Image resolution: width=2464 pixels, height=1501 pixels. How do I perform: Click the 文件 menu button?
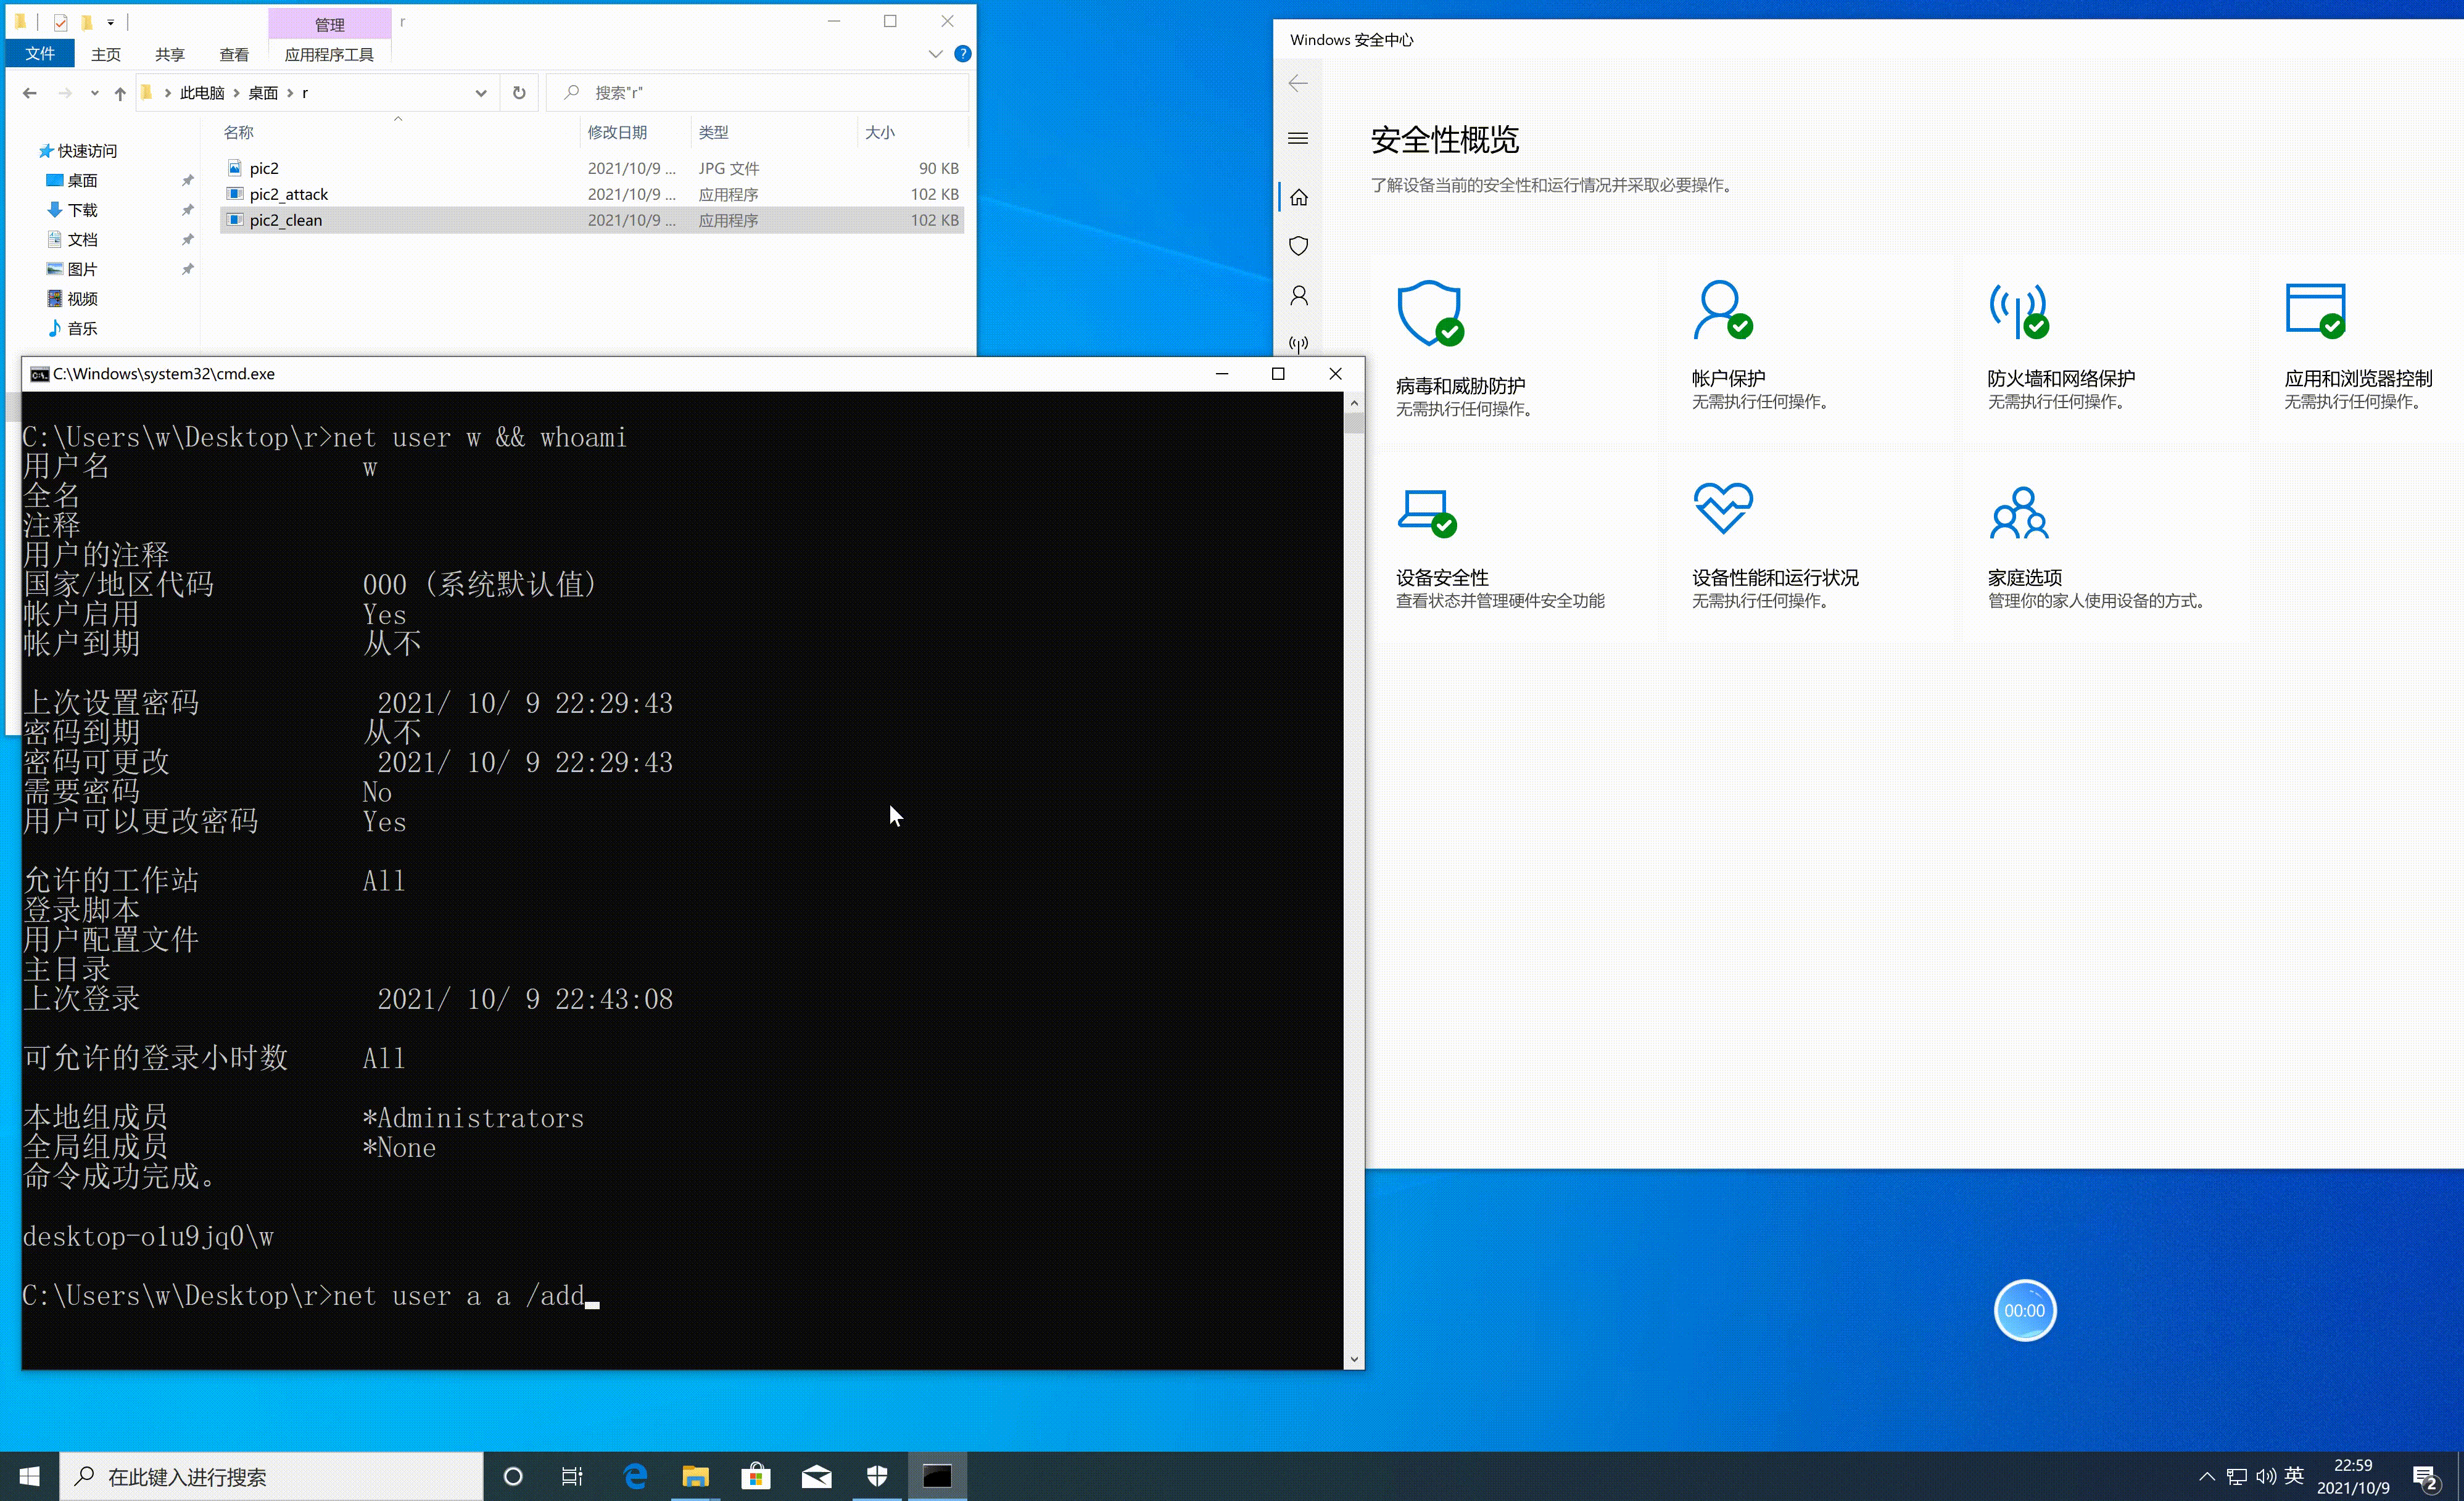click(x=40, y=54)
